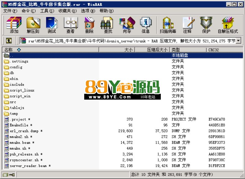Open the 选项(N) menu

click(88, 11)
